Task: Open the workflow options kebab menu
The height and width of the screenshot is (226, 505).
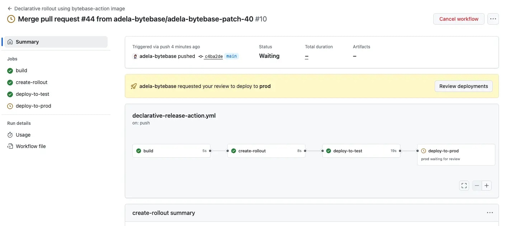Action: (493, 19)
